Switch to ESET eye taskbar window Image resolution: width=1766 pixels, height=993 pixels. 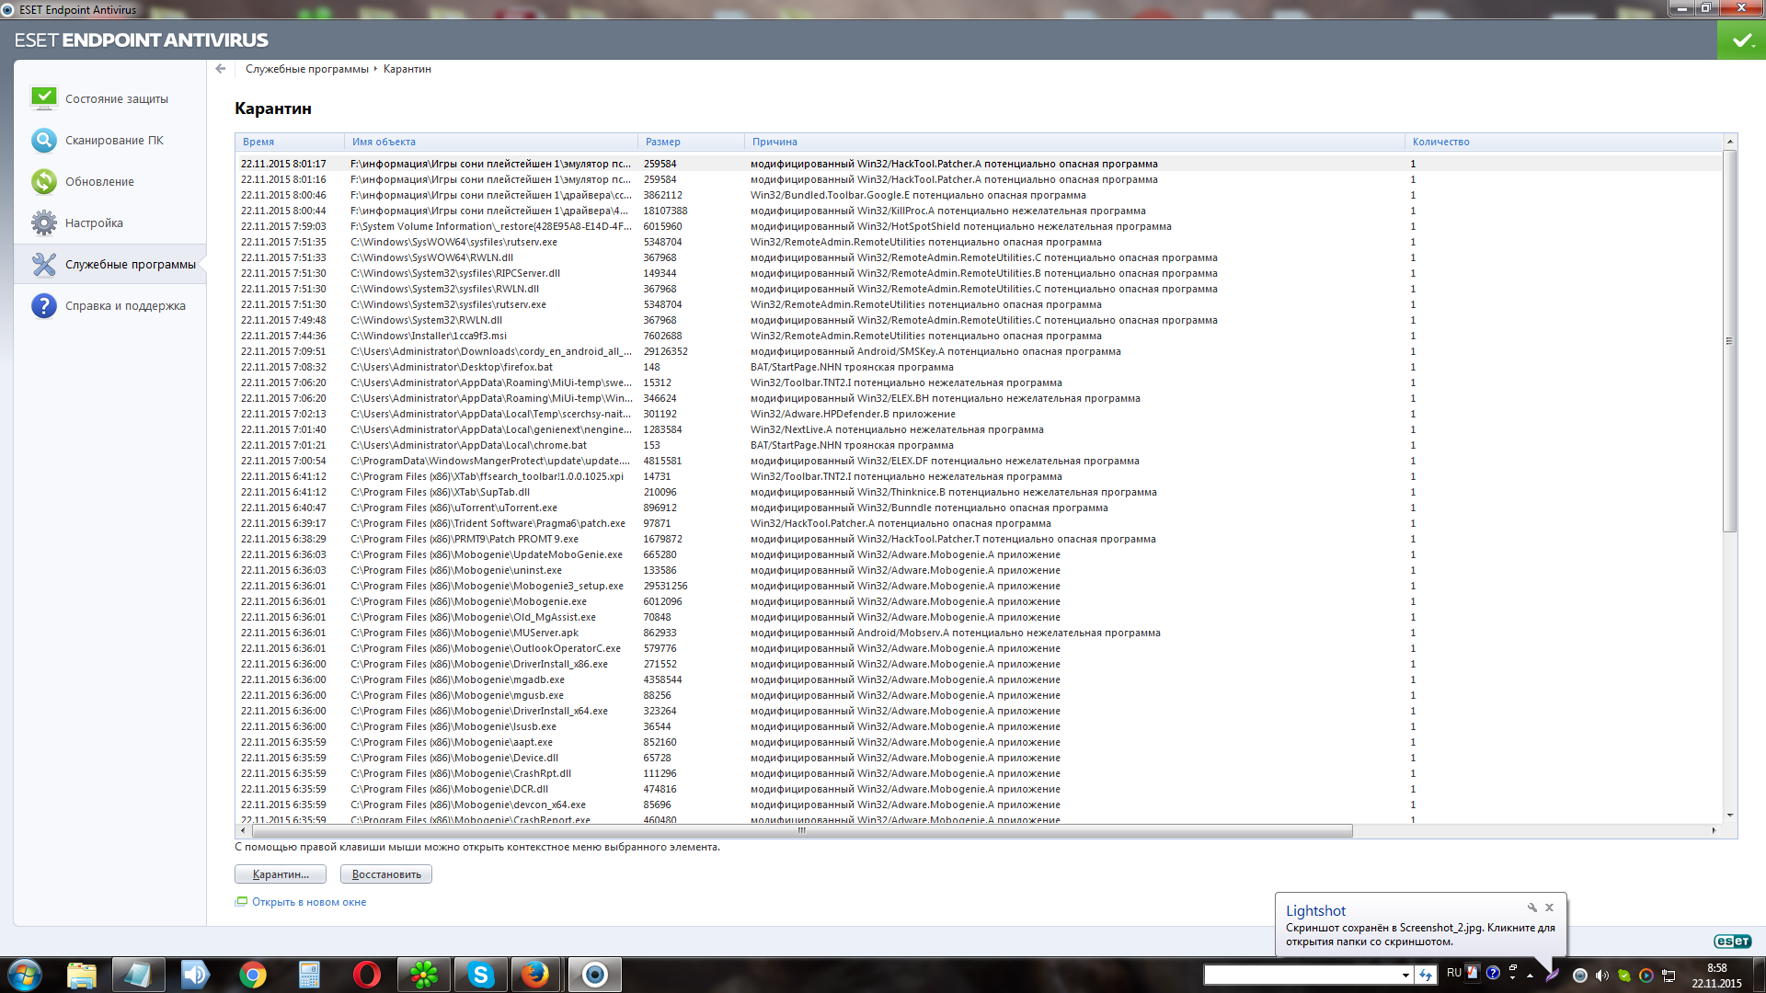pyautogui.click(x=595, y=975)
